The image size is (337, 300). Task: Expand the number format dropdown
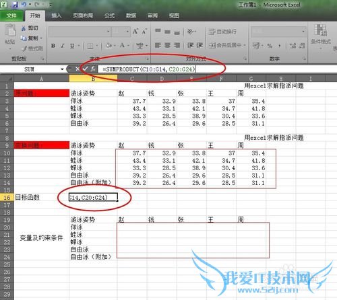[x=303, y=32]
